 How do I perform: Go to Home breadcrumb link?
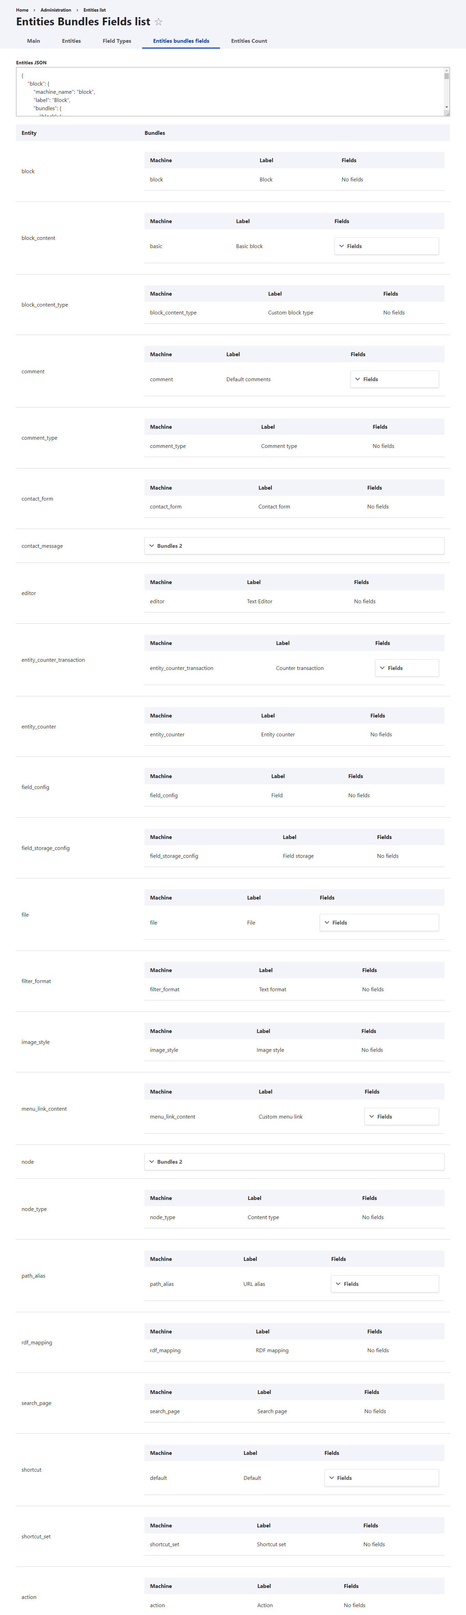click(x=22, y=10)
